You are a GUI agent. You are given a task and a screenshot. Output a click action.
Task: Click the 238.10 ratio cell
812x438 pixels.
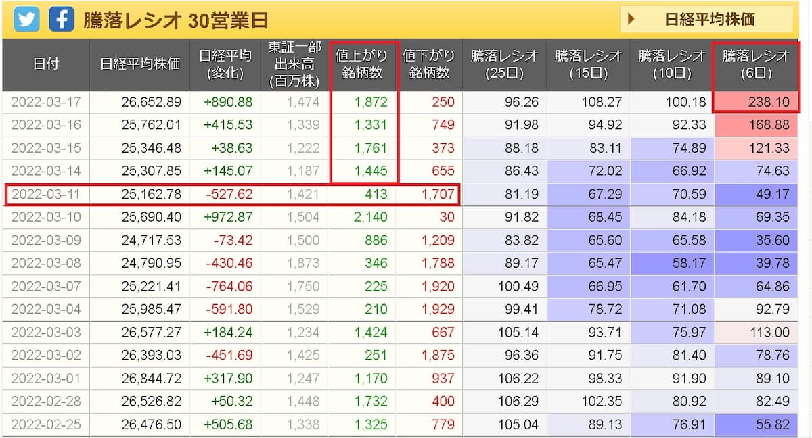tap(756, 102)
